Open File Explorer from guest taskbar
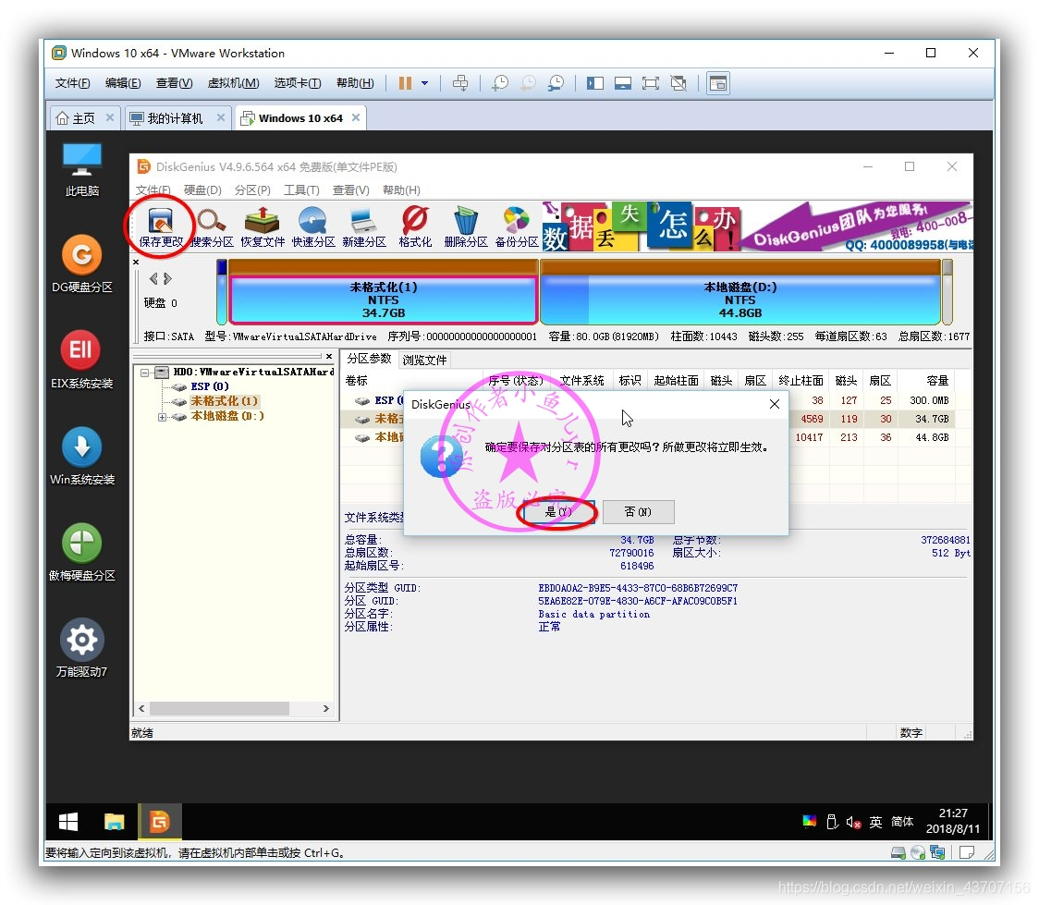 coord(114,822)
